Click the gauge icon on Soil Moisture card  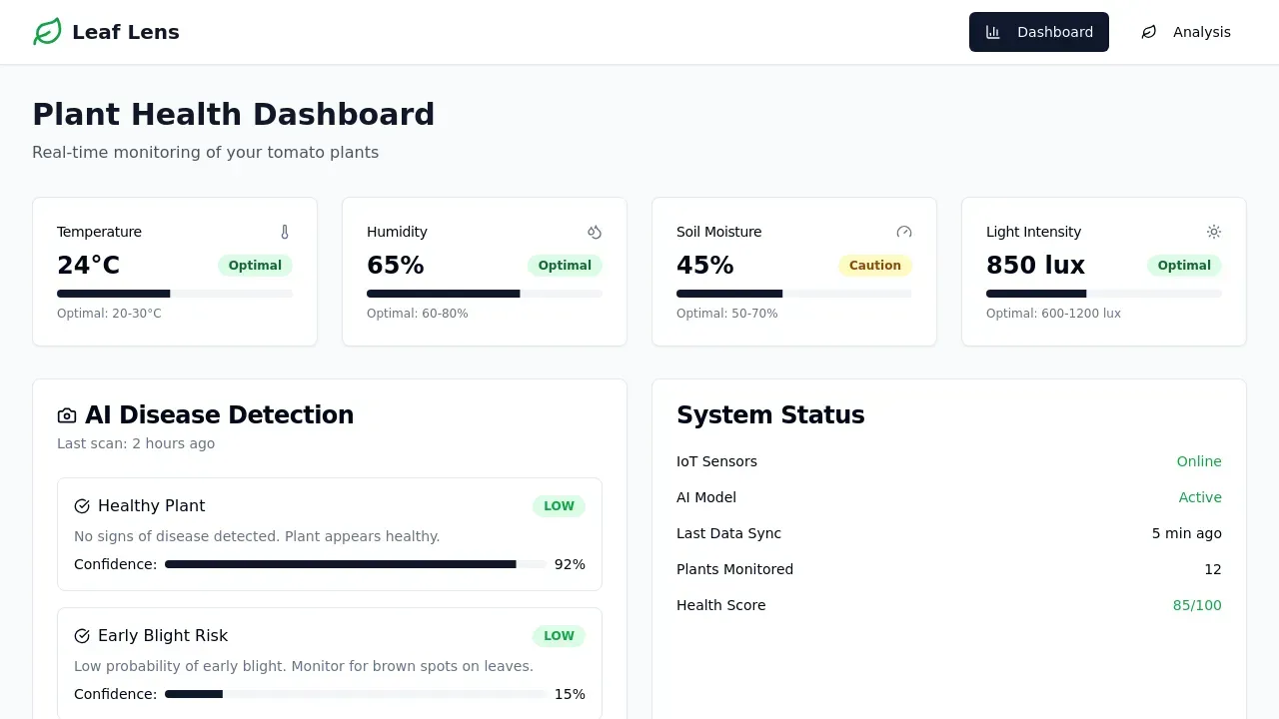(904, 232)
